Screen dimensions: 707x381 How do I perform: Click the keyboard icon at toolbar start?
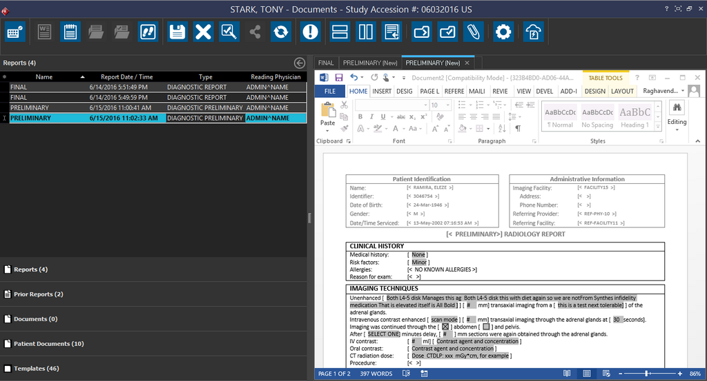point(15,32)
